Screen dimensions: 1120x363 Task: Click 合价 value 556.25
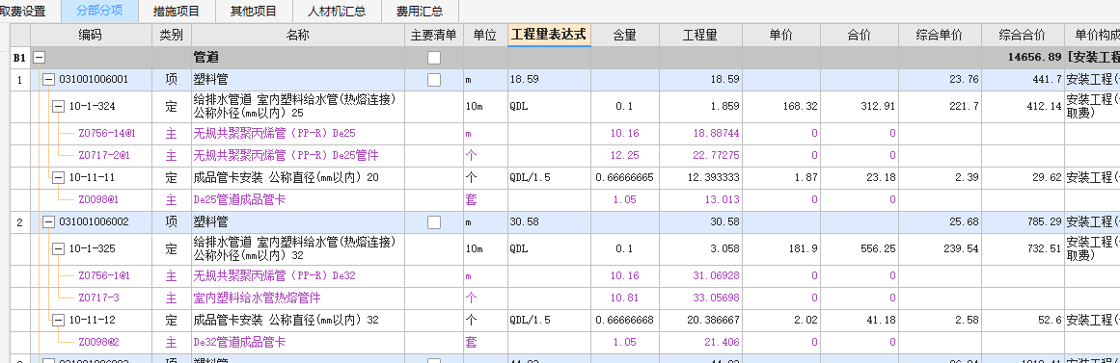[879, 249]
